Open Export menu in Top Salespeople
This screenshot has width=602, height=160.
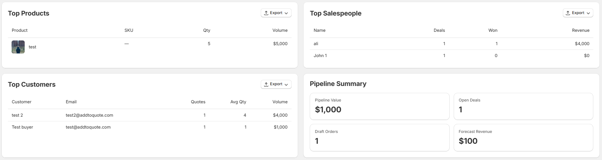coord(578,13)
